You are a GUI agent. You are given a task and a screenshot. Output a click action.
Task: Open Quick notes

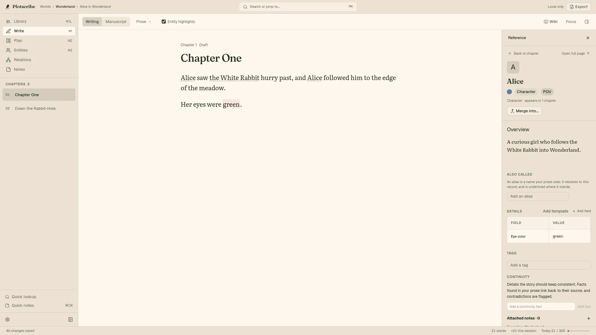pos(39,306)
